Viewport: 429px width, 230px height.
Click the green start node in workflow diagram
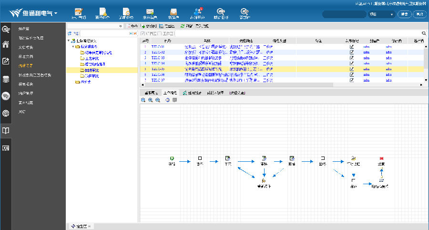172,158
